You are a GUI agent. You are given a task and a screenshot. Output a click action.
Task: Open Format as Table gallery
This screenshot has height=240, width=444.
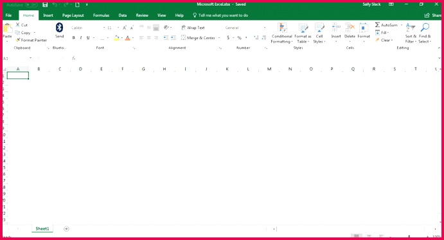click(303, 33)
